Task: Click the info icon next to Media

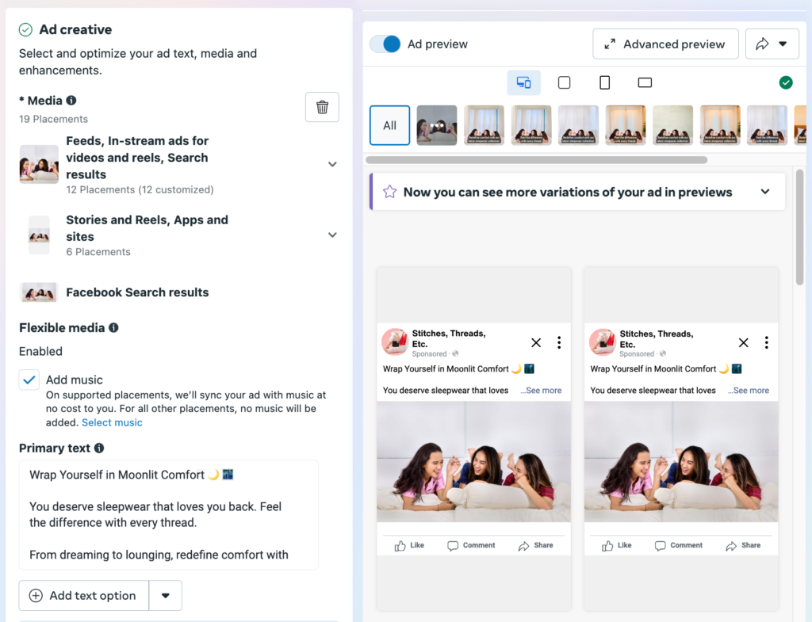Action: coord(71,101)
